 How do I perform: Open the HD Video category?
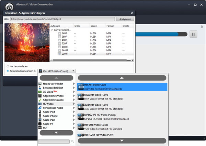coord(57,104)
